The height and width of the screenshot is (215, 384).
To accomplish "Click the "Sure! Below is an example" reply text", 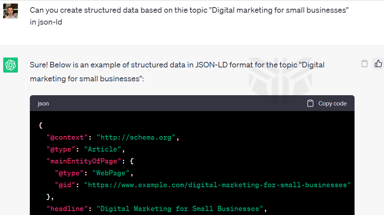I will point(177,72).
